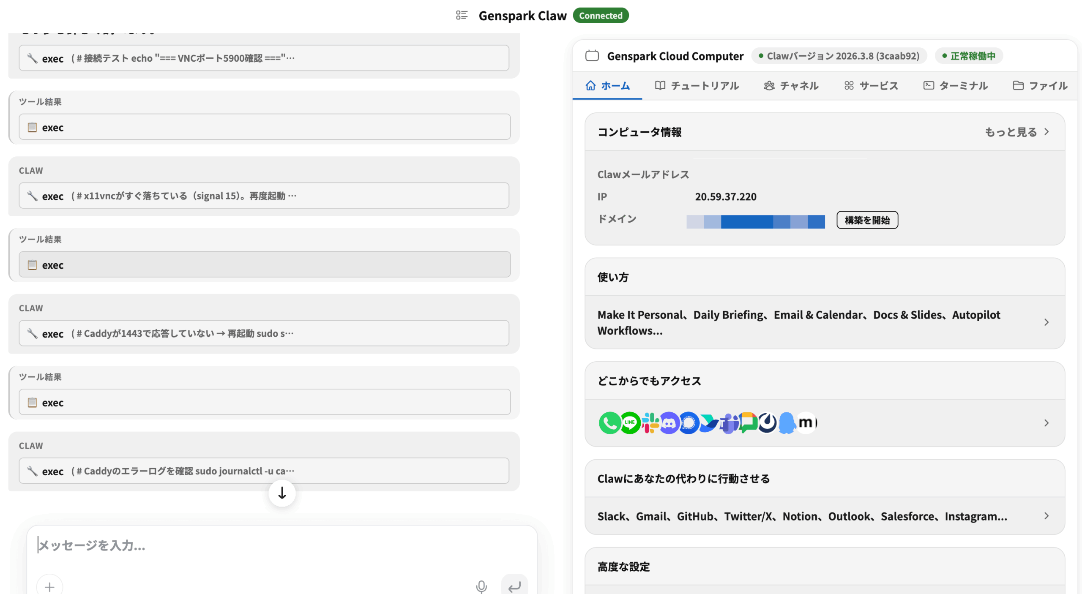Viewport: 1082px width, 594px height.
Task: Click the Discord icon in access row
Action: pyautogui.click(x=669, y=422)
